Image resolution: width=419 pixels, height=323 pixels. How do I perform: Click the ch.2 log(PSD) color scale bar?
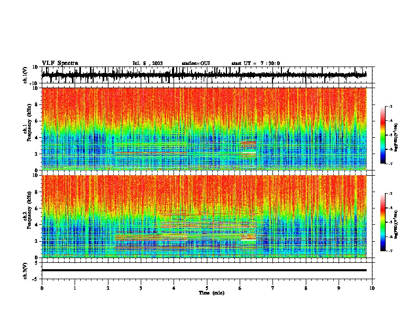click(383, 222)
